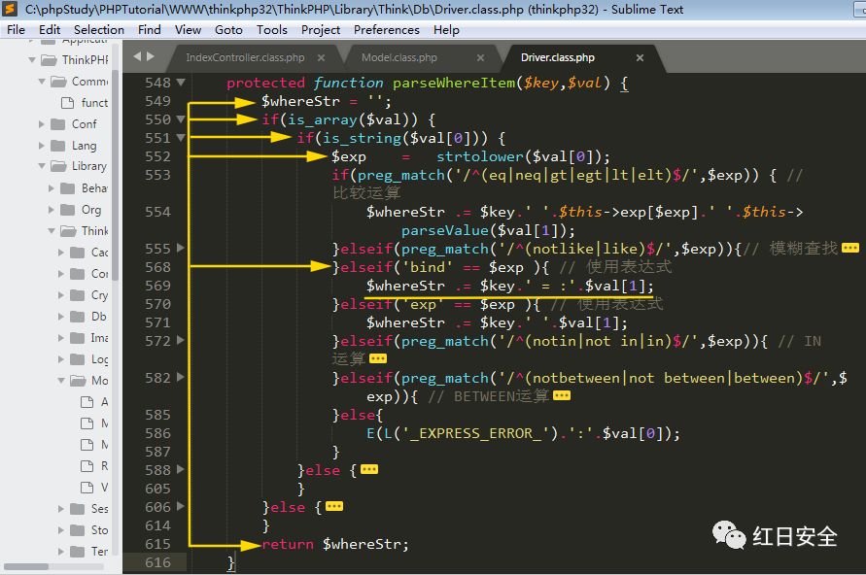This screenshot has height=575, width=866.
Task: Unfold the collapsed block at line 555
Action: [x=181, y=249]
